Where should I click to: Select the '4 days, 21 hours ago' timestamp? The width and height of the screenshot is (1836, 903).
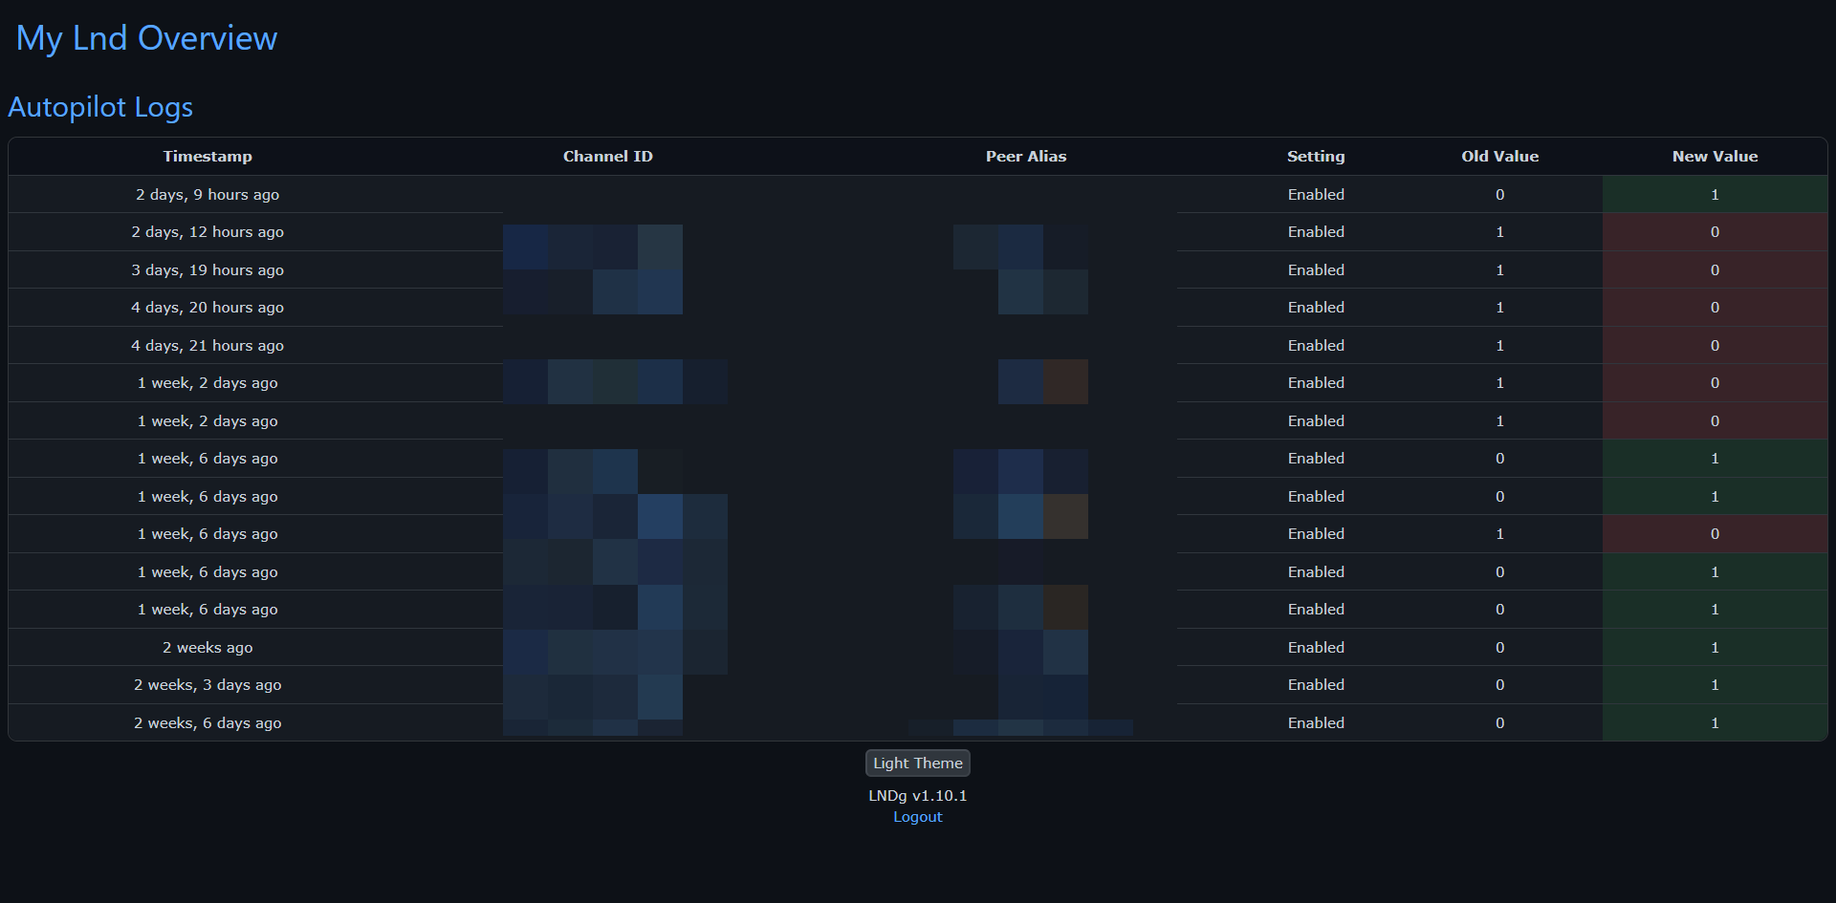point(208,346)
